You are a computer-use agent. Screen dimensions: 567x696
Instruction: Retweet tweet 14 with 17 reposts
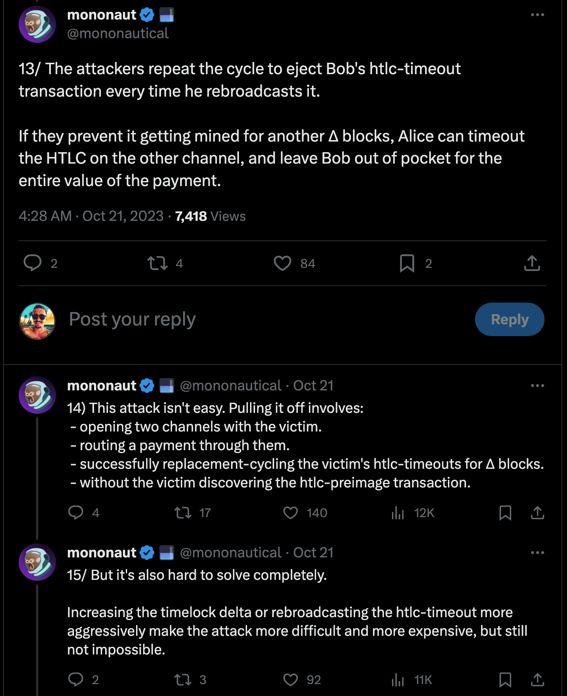[x=183, y=513]
